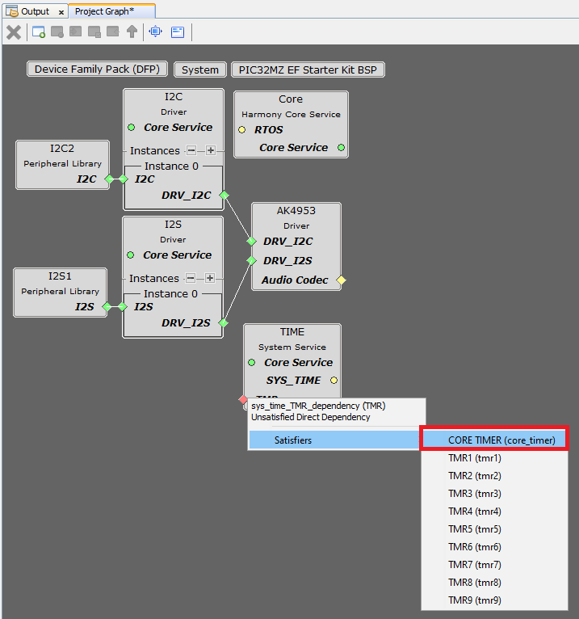Remove an I2C driver instance with minus
Image resolution: width=579 pixels, height=619 pixels.
[x=191, y=150]
